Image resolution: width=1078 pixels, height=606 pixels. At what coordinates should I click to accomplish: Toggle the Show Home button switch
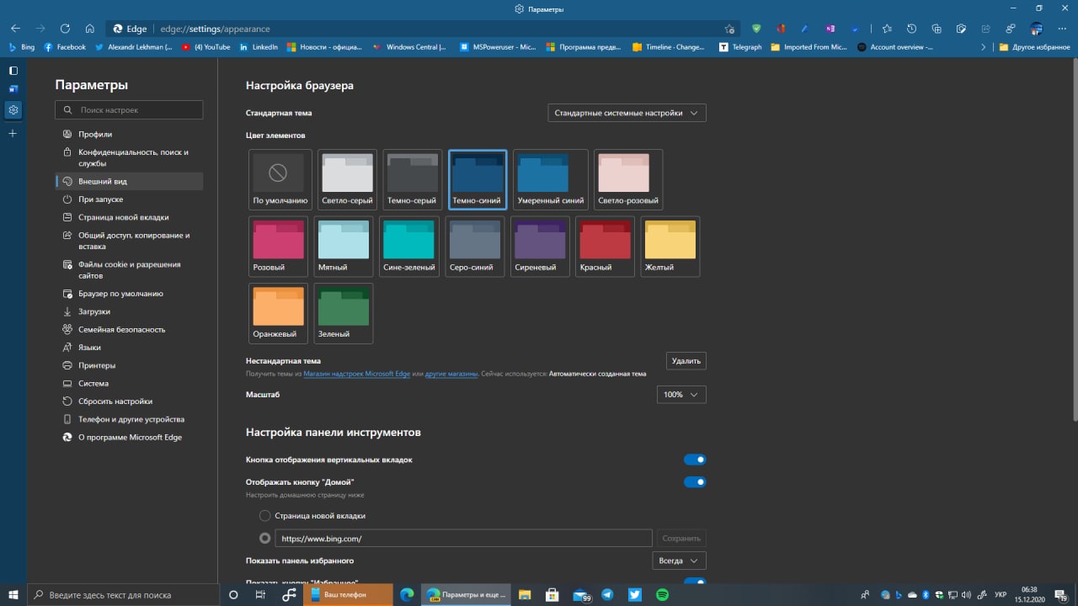(x=695, y=482)
